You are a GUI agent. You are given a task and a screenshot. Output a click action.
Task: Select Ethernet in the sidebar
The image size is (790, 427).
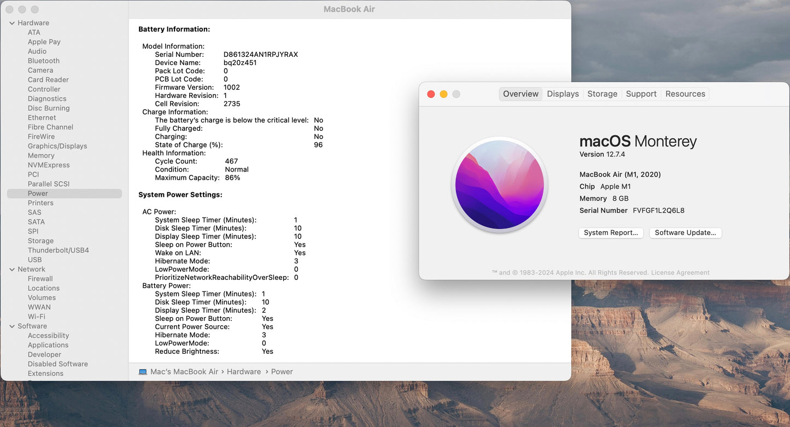[x=42, y=118]
